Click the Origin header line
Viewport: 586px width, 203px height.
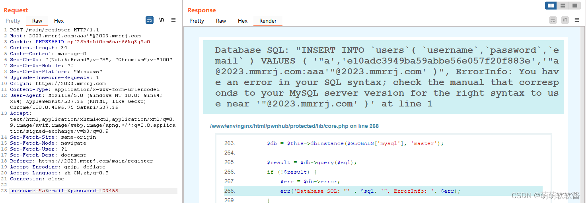58,83
